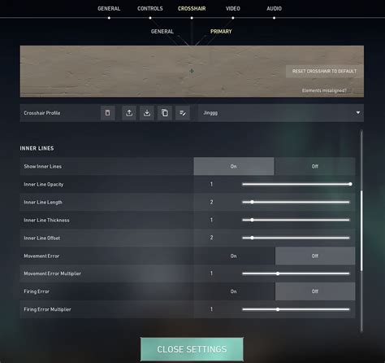
Task: Enable Firing Error On option
Action: coord(234,291)
